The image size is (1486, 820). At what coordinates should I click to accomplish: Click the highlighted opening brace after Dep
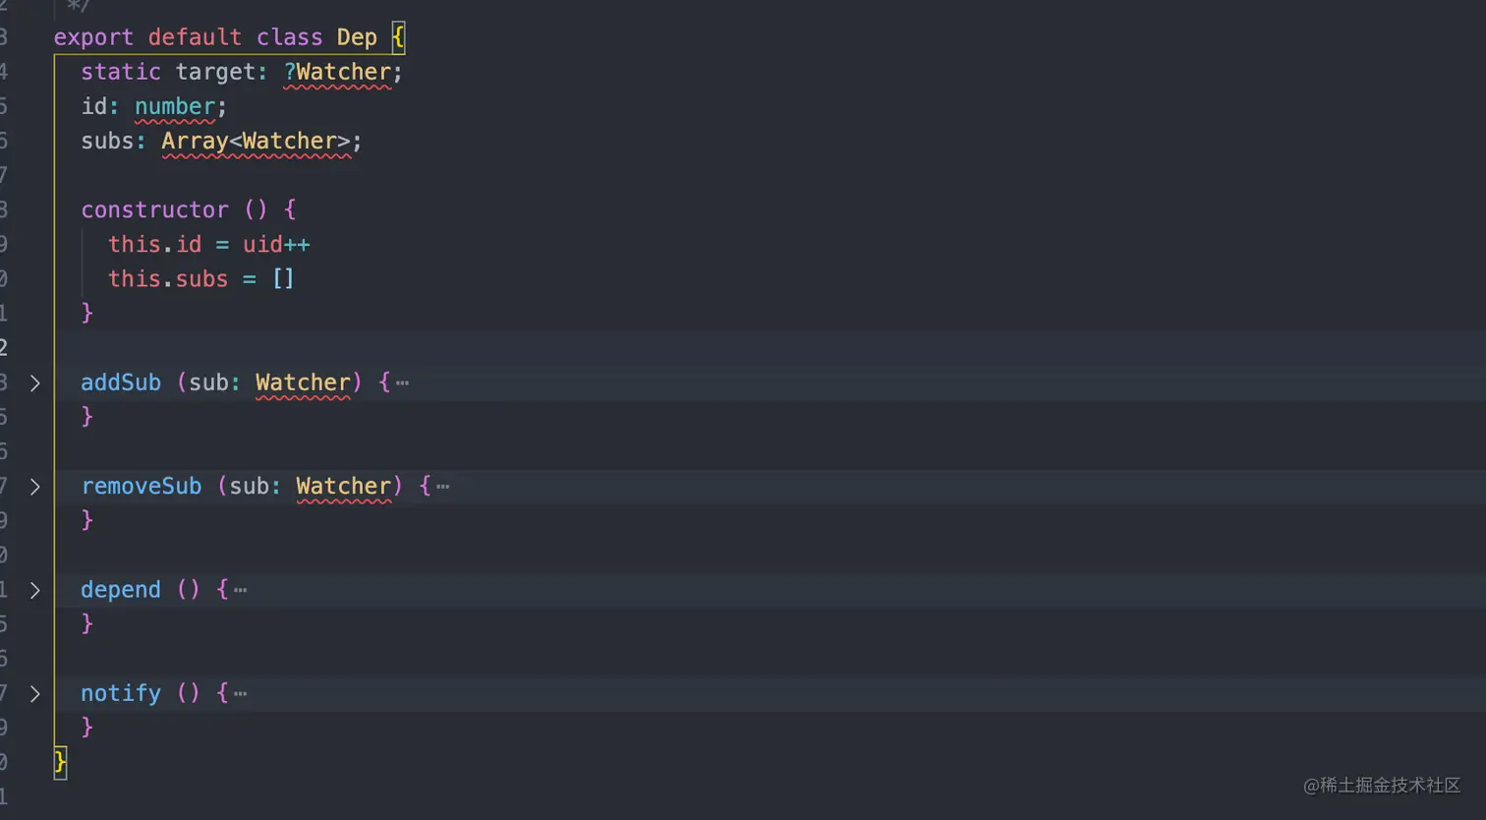coord(398,37)
